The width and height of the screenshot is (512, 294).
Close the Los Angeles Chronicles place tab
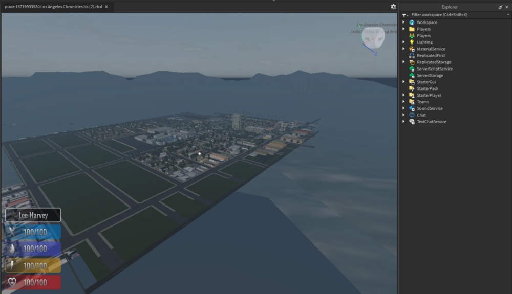pos(106,7)
